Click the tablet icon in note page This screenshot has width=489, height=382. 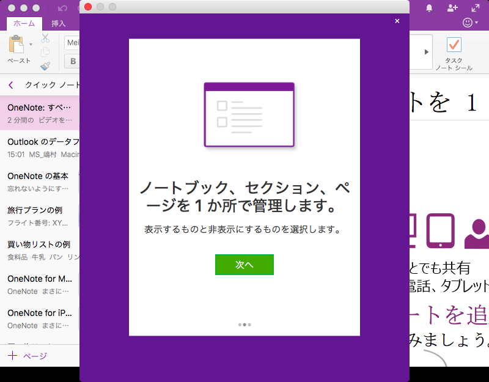[440, 230]
